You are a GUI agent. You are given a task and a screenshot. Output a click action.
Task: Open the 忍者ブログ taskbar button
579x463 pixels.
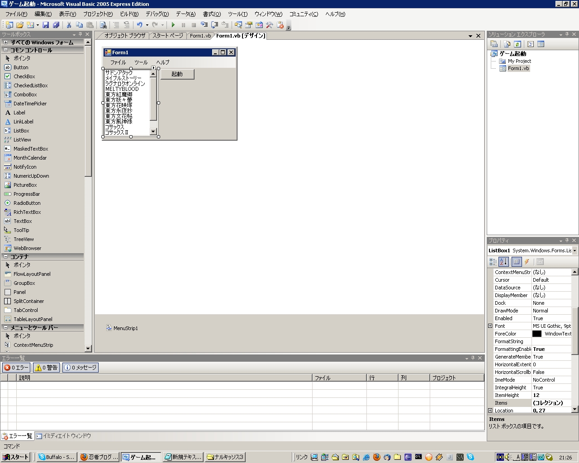click(x=99, y=457)
